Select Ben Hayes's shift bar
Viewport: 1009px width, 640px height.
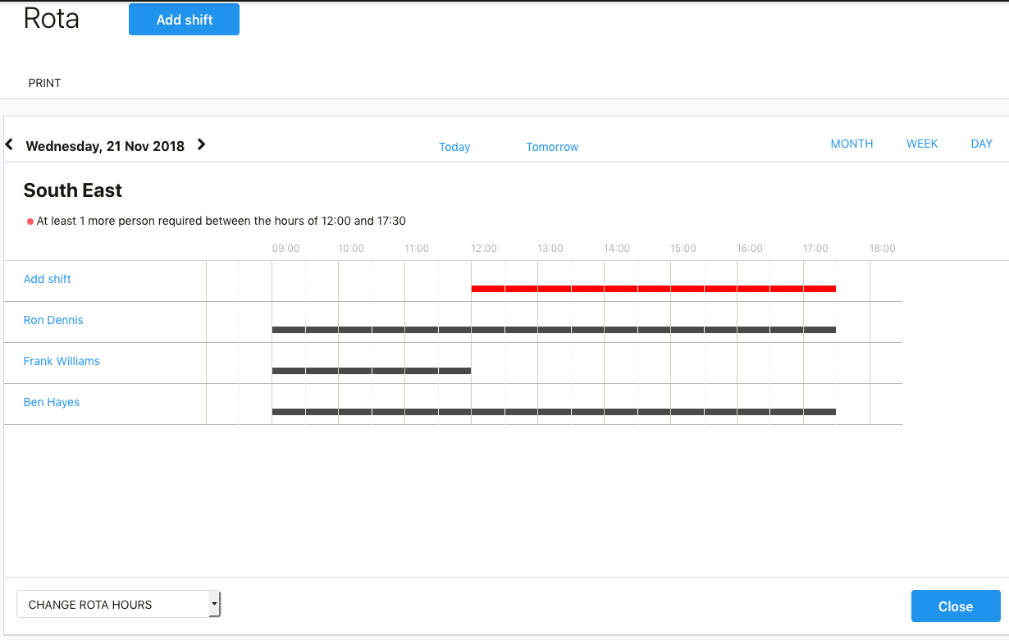(554, 412)
